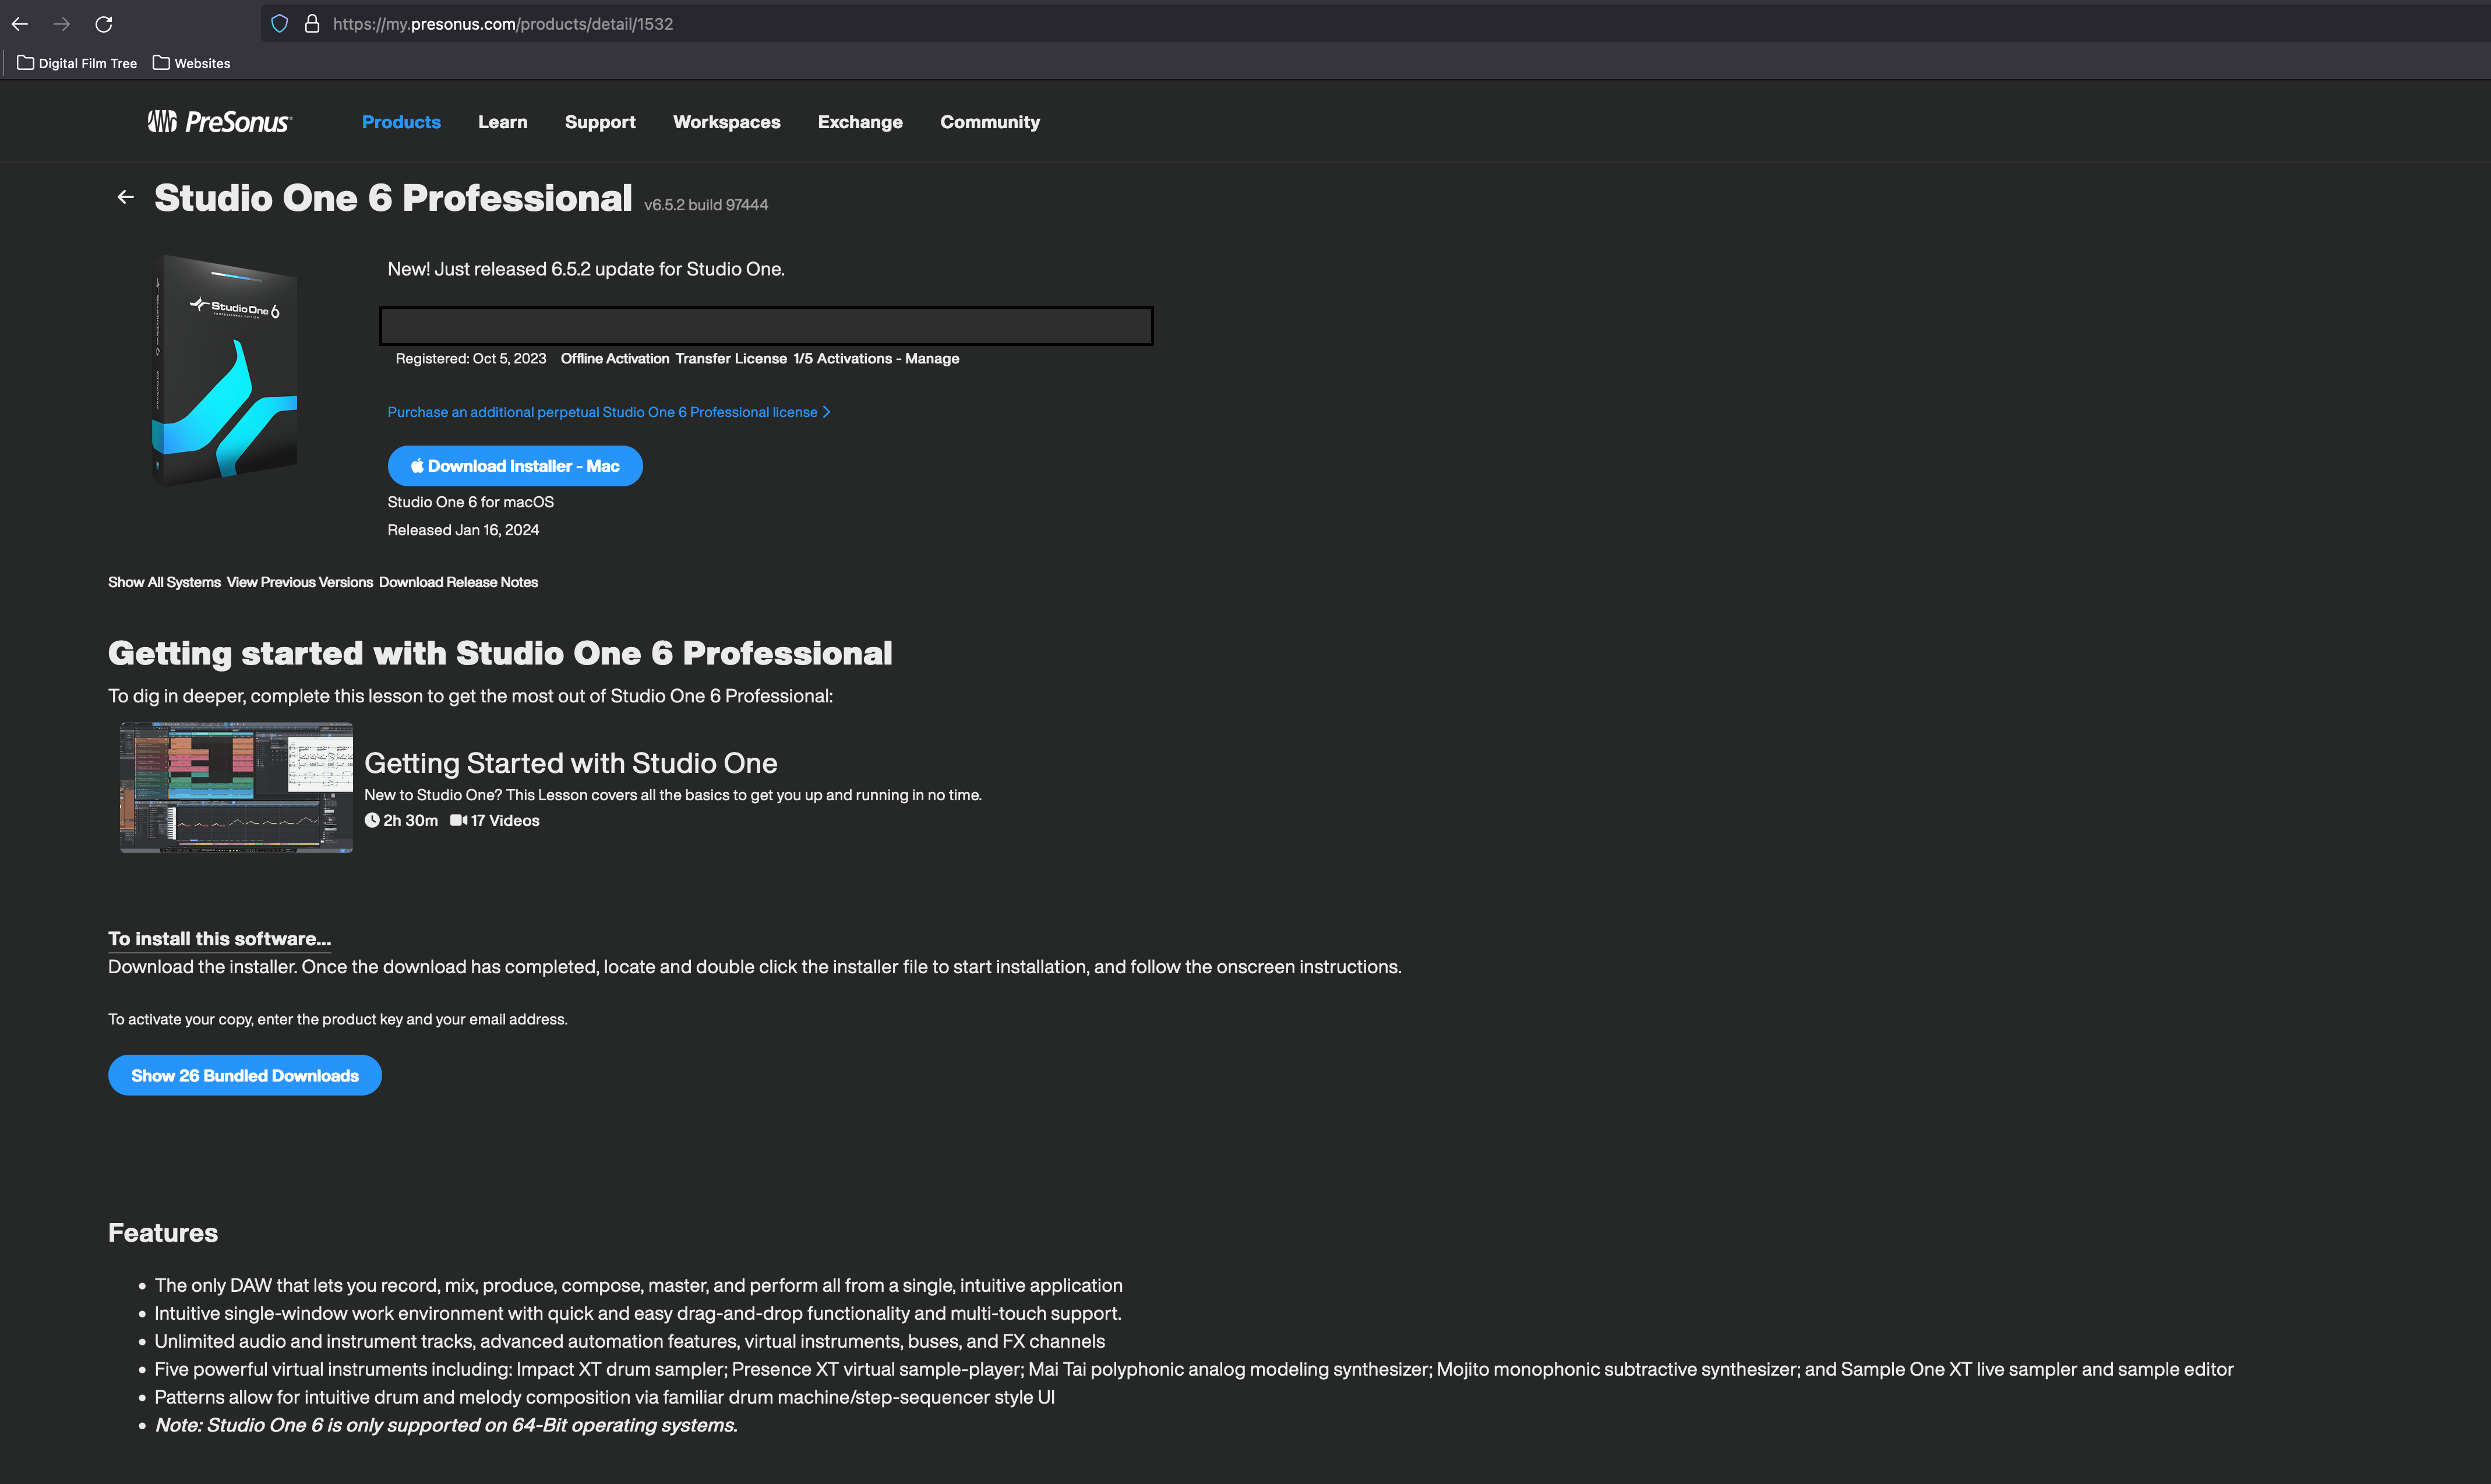2491x1484 pixels.
Task: Open the Digital Film Tree bookmarks folder
Action: point(78,63)
